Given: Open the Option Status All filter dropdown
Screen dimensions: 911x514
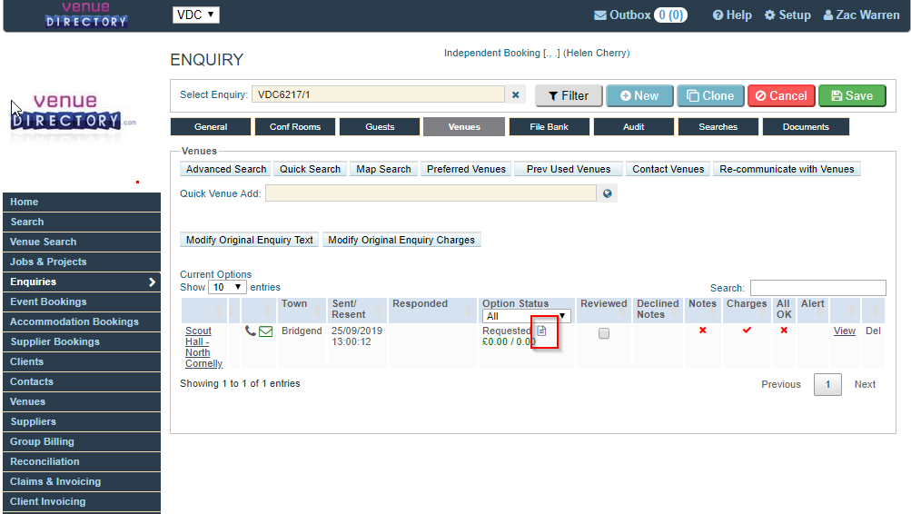Looking at the screenshot, I should click(x=527, y=316).
